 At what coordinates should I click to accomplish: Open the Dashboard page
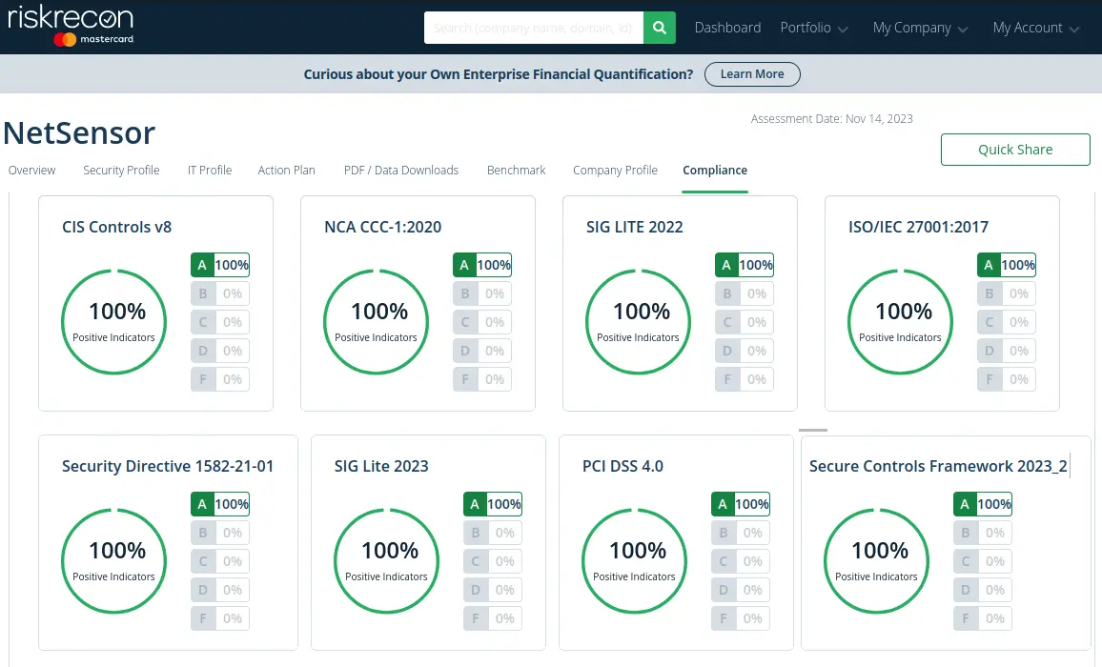click(x=727, y=28)
